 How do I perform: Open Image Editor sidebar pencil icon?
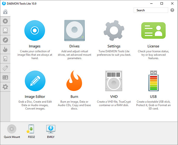[5, 40]
